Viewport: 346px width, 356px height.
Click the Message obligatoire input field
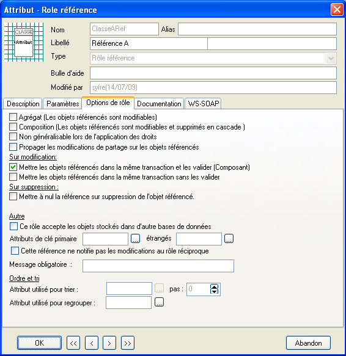click(158, 266)
